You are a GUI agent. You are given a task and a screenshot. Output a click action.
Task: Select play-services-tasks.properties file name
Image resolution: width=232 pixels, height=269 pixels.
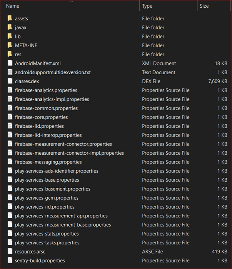click(47, 243)
